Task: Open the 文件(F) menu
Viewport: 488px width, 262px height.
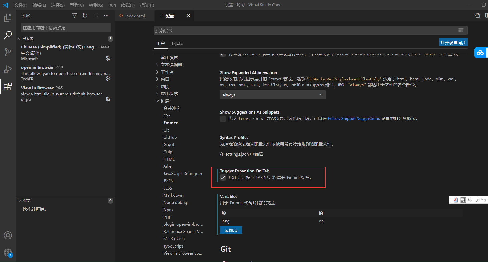Action: pos(21,5)
